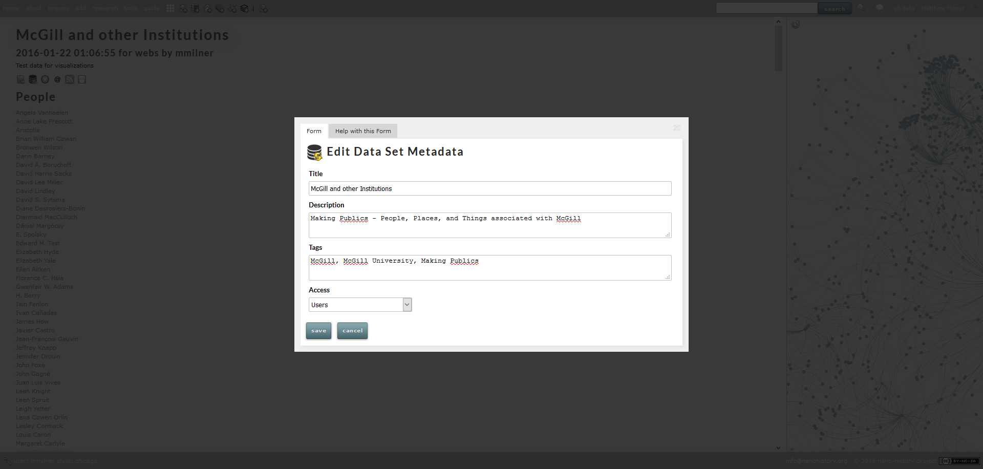Open the Access dropdown showing Users

coord(360,305)
